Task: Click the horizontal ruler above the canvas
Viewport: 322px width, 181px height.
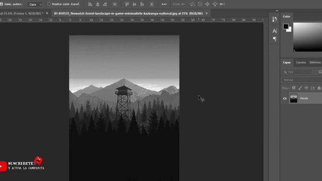Action: (x=131, y=20)
